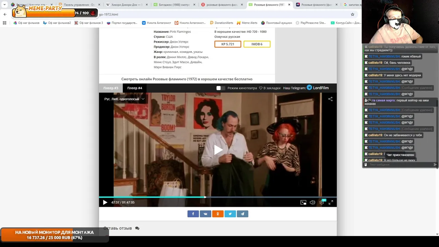Share on Odnoklassniki button
Viewport: 439px width, 247px height.
point(218,214)
